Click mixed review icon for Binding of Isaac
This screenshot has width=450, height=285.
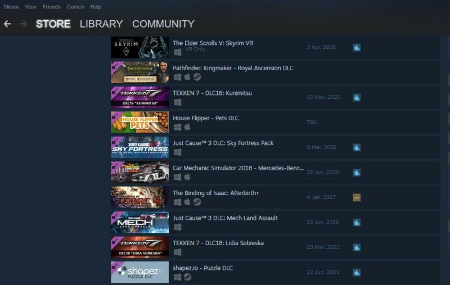[x=357, y=197]
